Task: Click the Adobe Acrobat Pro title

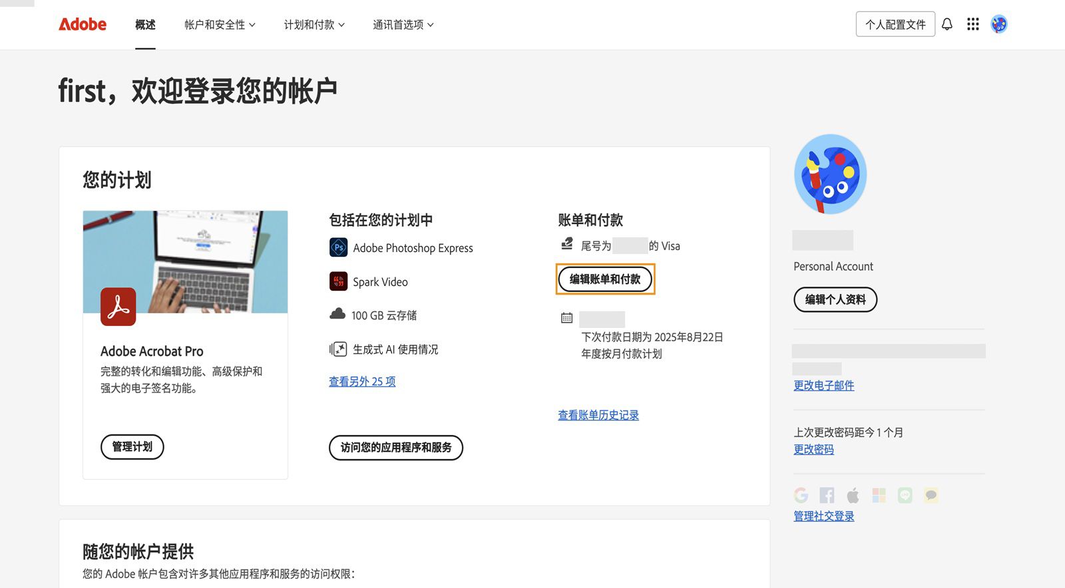Action: point(152,351)
